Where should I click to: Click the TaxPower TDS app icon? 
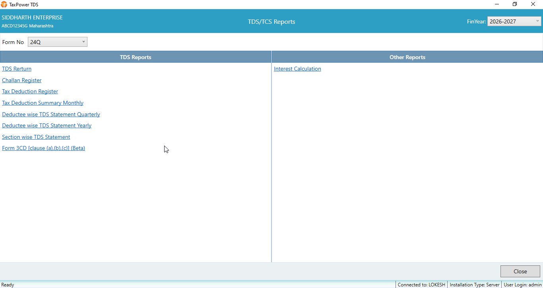4,4
